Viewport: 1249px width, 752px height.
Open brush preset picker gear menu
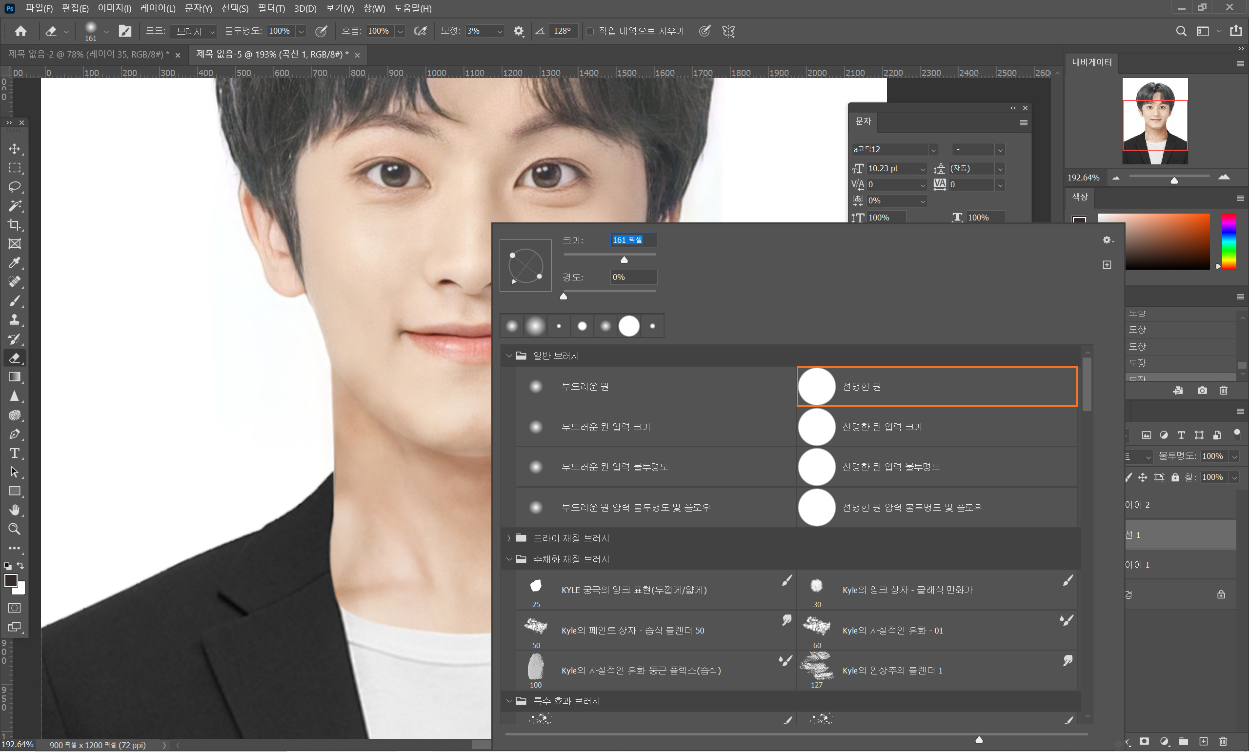[1108, 240]
